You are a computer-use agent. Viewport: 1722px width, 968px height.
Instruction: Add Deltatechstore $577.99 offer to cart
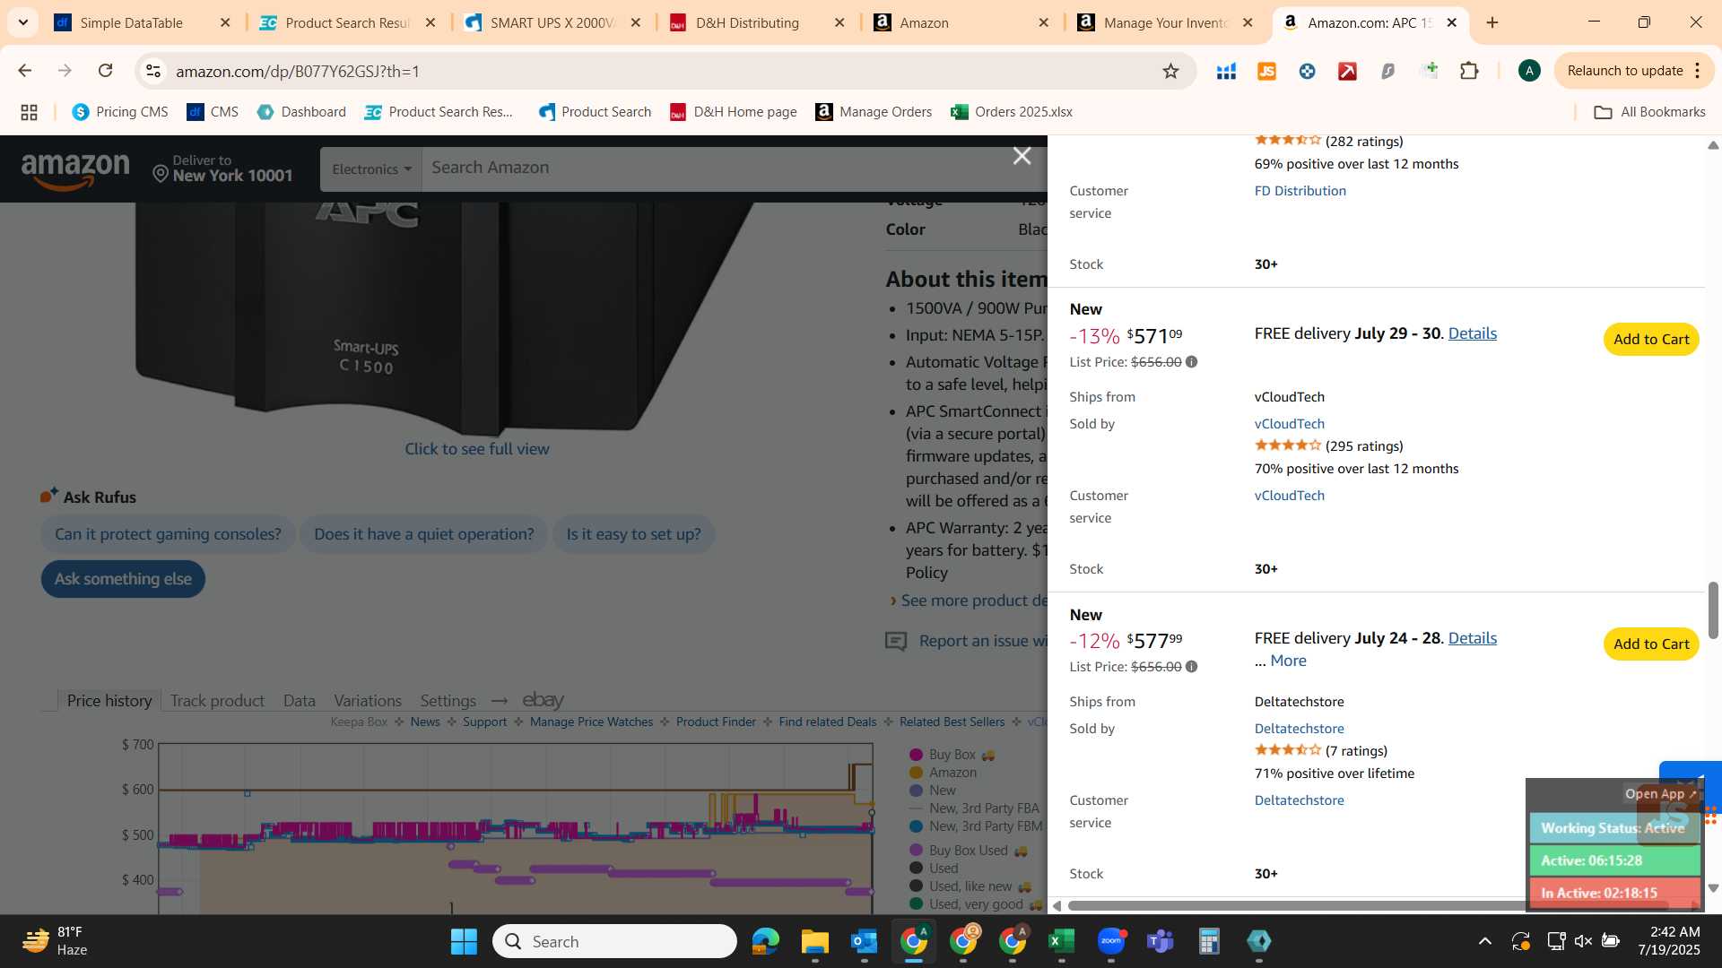1650,644
